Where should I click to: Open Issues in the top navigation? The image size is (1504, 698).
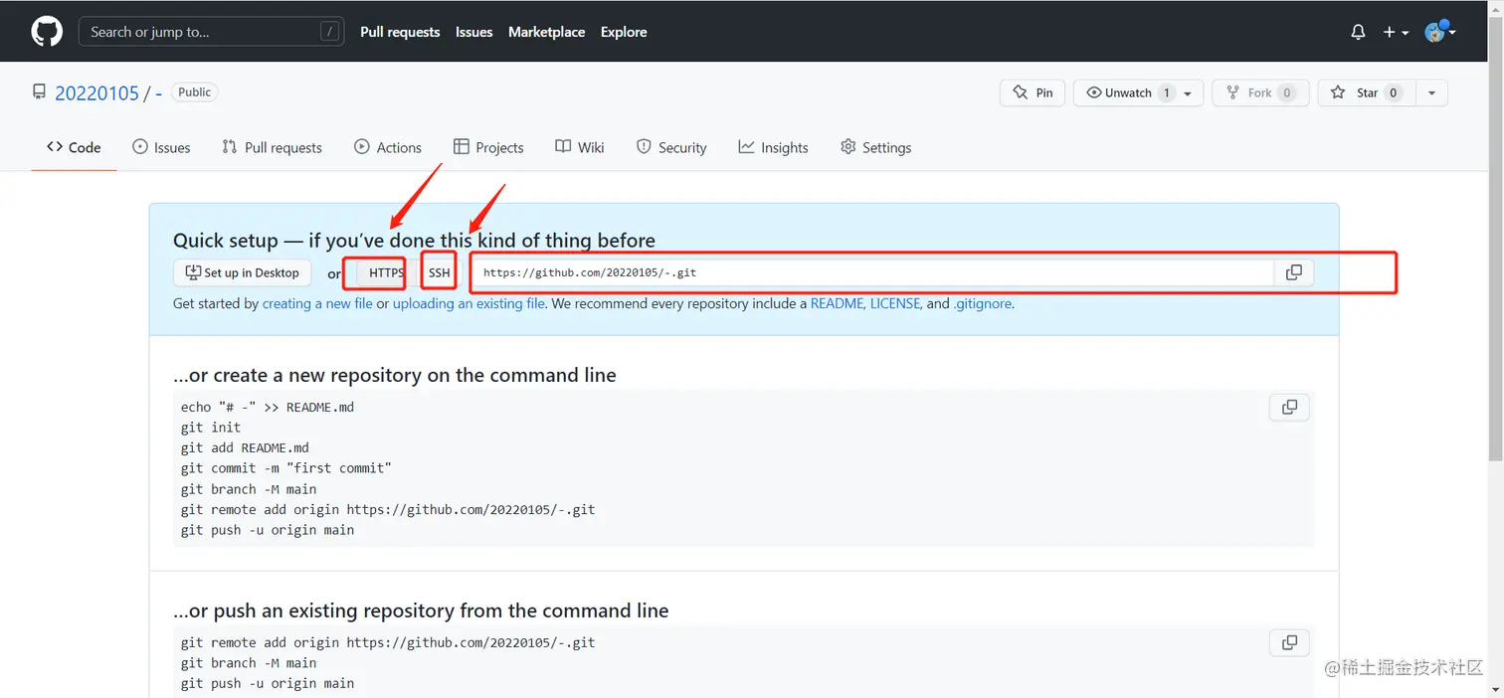coord(473,32)
